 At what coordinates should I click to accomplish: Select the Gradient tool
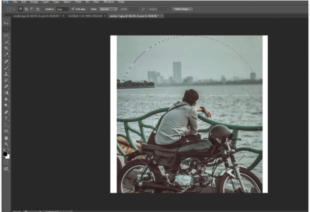6,93
